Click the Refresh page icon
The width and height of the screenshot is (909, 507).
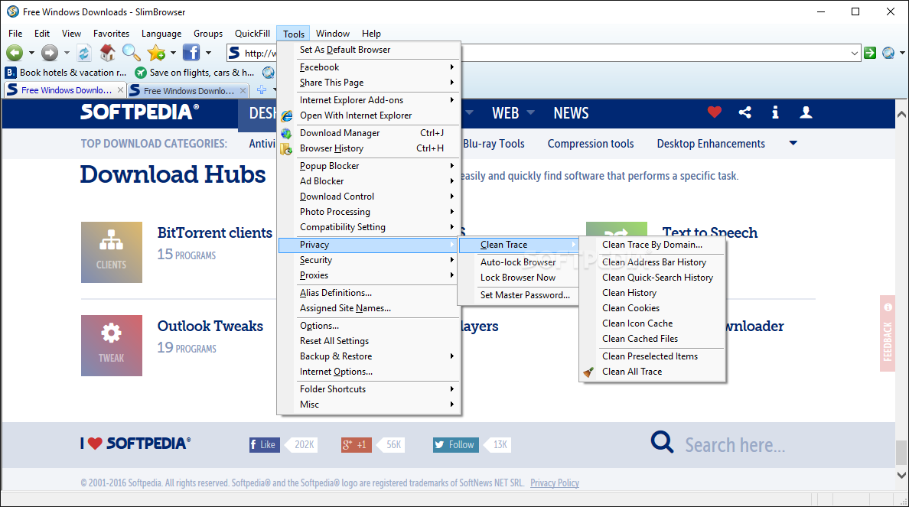click(84, 53)
